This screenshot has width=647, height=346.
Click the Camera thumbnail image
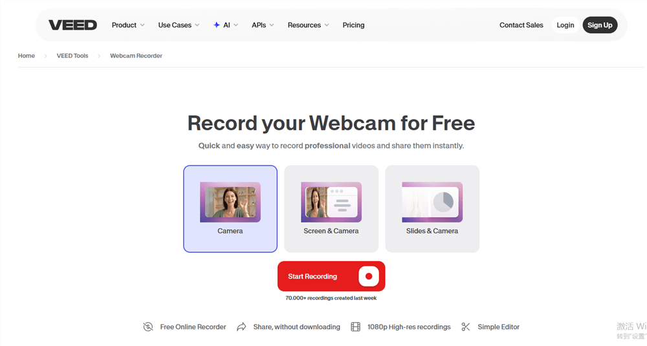tap(230, 202)
